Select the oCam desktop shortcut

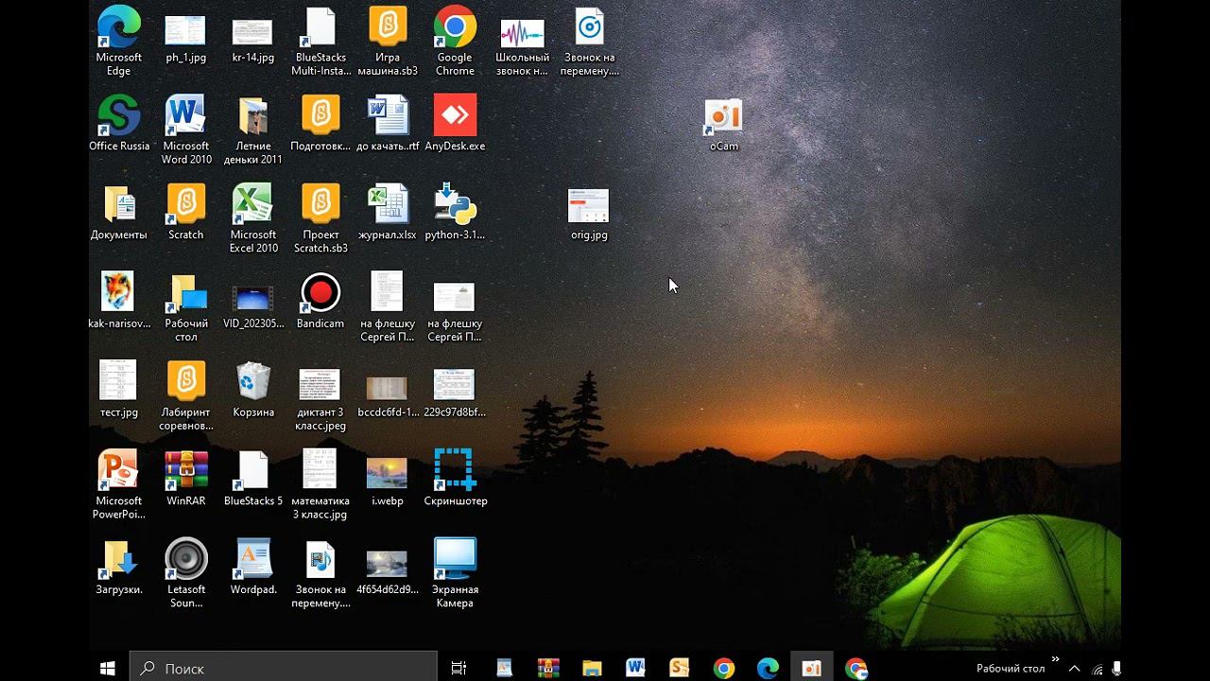click(724, 124)
